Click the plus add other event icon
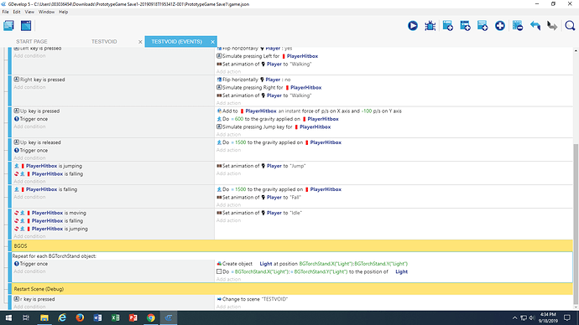This screenshot has height=325, width=579. click(x=500, y=25)
